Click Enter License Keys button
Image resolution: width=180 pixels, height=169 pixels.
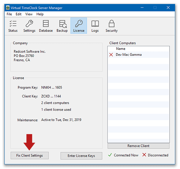click(x=81, y=156)
